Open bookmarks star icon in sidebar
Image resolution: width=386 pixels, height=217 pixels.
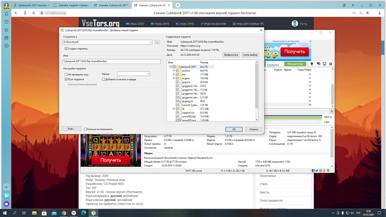[6, 30]
